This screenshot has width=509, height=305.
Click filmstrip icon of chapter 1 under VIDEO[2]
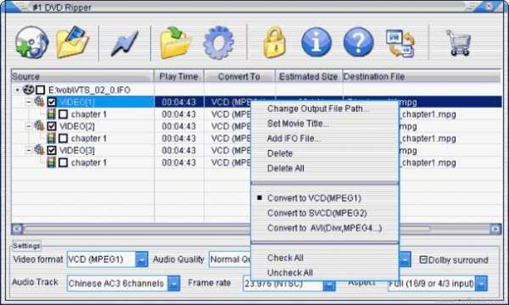[x=51, y=138]
